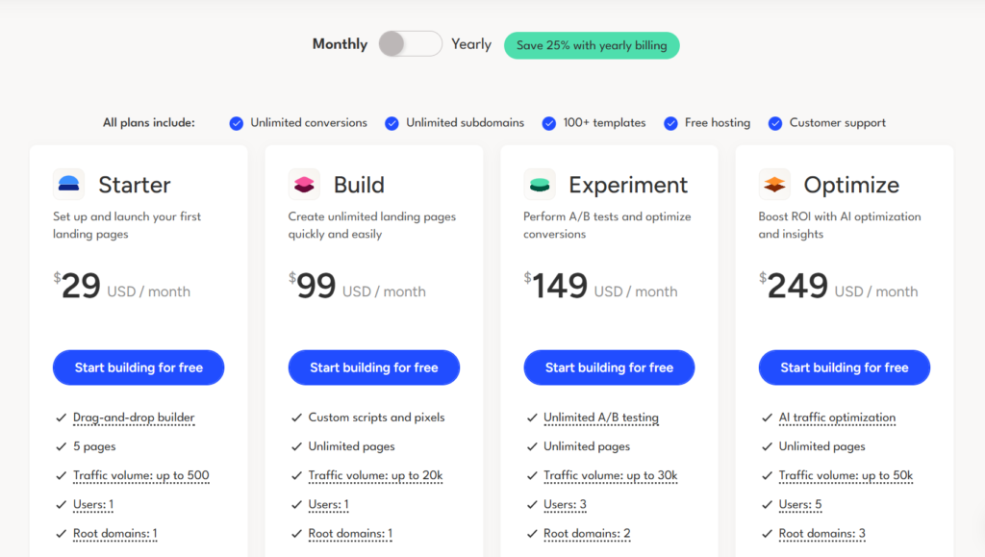Click Start building for free under Starter
Image resolution: width=985 pixels, height=557 pixels.
[138, 367]
